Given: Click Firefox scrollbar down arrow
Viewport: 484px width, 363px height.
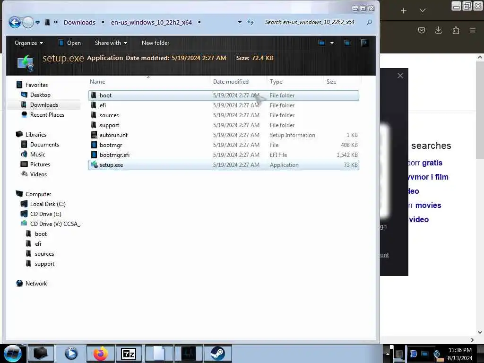Looking at the screenshot, I should [480, 332].
